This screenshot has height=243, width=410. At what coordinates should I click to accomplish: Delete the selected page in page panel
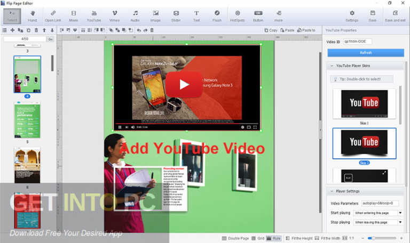(36, 30)
